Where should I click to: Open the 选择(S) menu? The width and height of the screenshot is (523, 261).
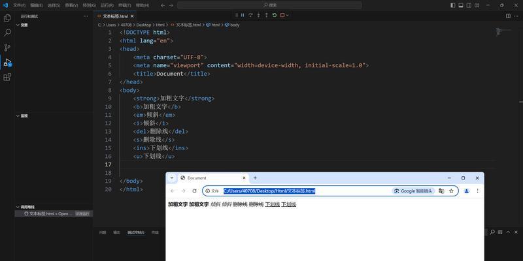(x=54, y=5)
